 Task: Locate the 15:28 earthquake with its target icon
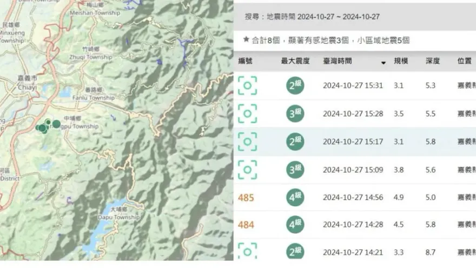coord(247,113)
